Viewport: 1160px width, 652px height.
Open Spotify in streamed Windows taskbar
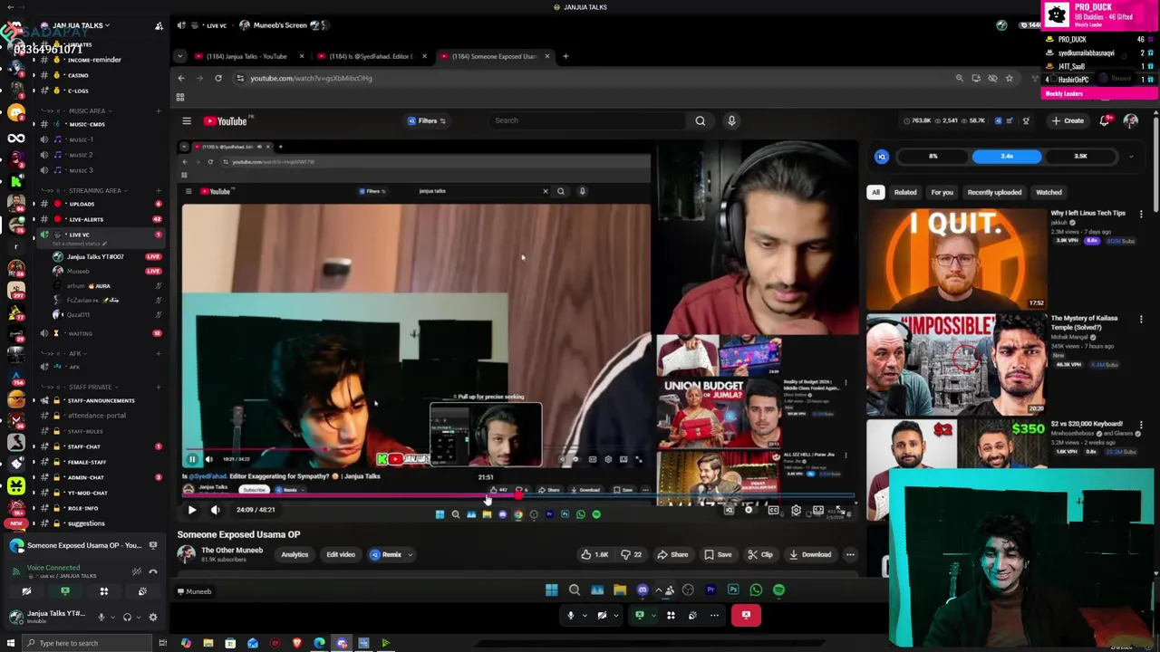click(x=778, y=590)
